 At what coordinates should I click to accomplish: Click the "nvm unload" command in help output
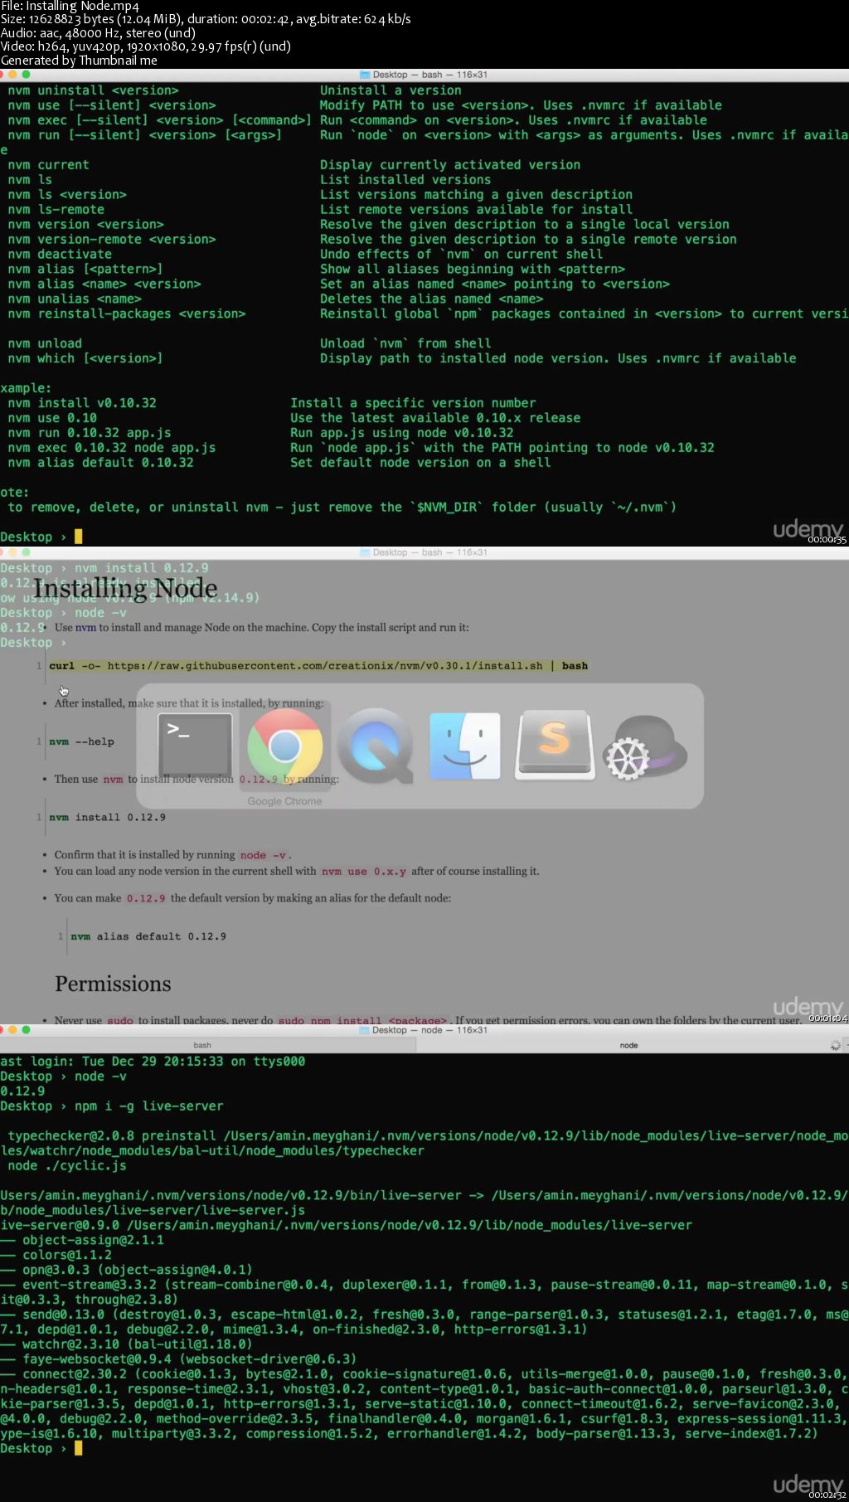(45, 343)
